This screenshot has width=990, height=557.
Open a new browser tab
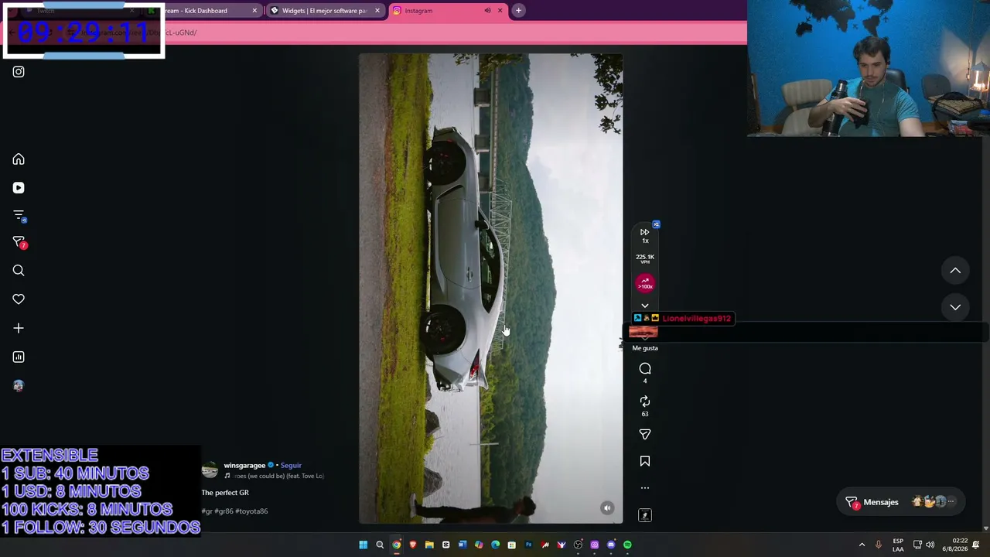click(x=519, y=11)
